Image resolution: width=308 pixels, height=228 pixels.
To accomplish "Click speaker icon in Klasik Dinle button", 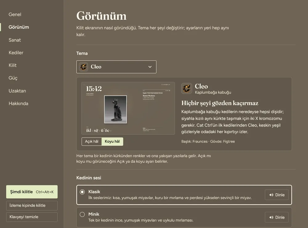I will (x=271, y=195).
